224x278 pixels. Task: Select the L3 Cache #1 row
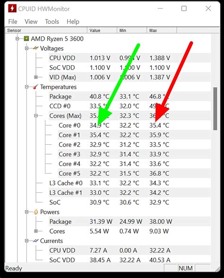coord(129,192)
